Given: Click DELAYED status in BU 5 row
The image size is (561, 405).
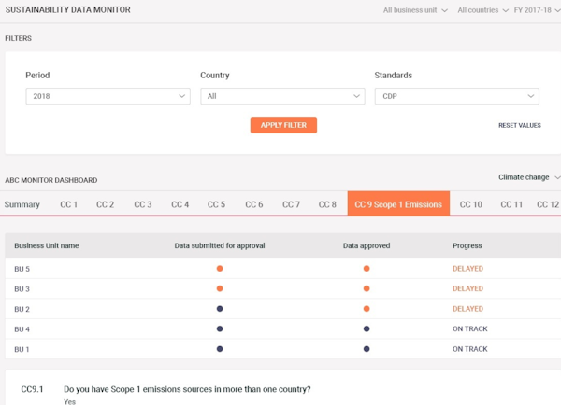Looking at the screenshot, I should point(467,269).
